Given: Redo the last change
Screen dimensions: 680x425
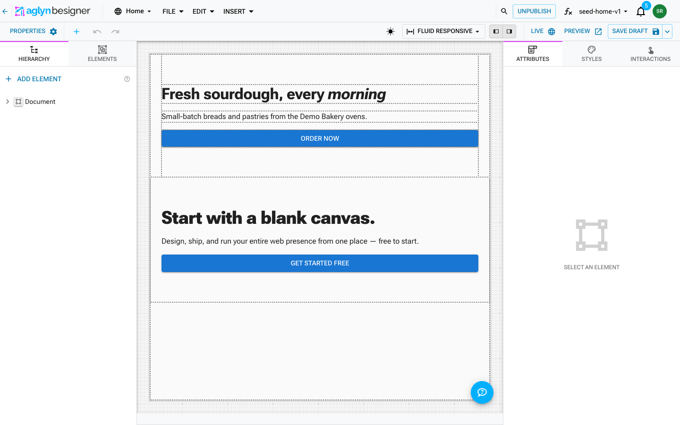Looking at the screenshot, I should pos(115,32).
